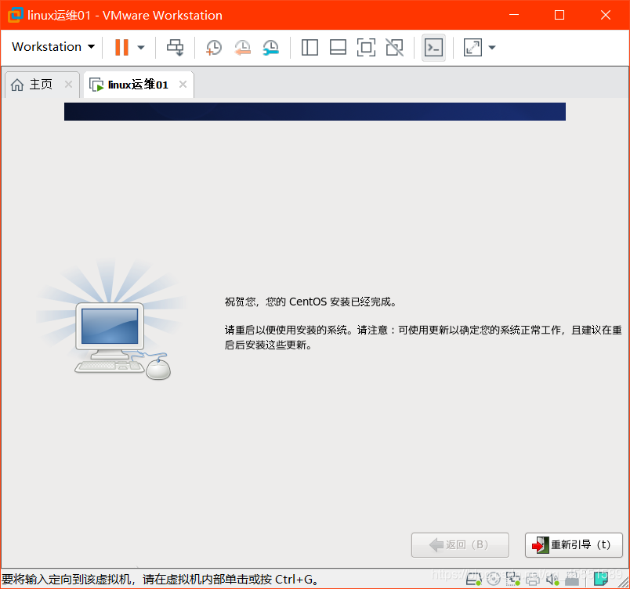Viewport: 630px width, 589px height.
Task: Minimize the VMware Workstation window
Action: coord(514,15)
